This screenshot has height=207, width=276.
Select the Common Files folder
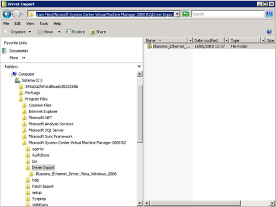coord(40,105)
